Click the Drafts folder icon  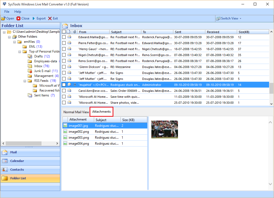pyautogui.click(x=30, y=56)
